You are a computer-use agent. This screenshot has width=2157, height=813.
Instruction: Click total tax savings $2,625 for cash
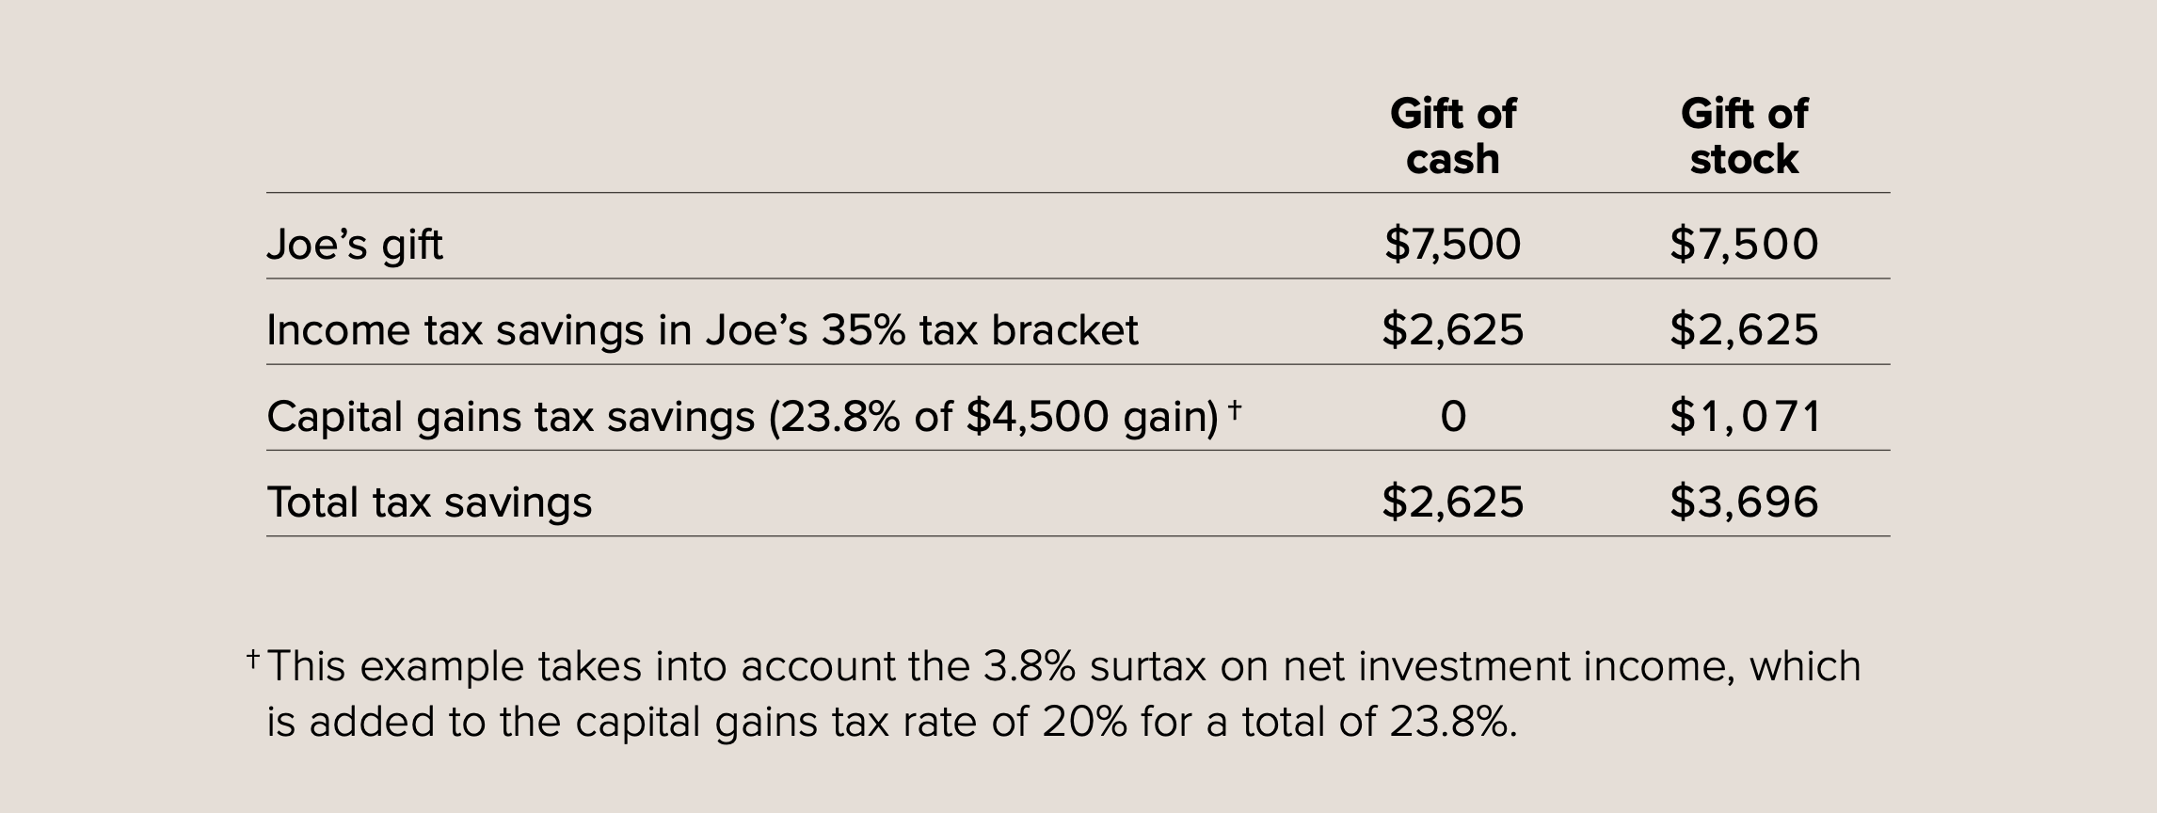tap(1452, 502)
